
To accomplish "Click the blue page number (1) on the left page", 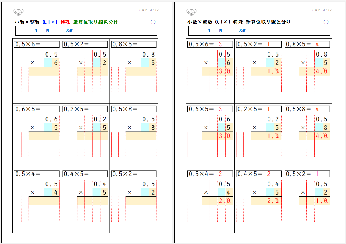I will coord(153,22).
